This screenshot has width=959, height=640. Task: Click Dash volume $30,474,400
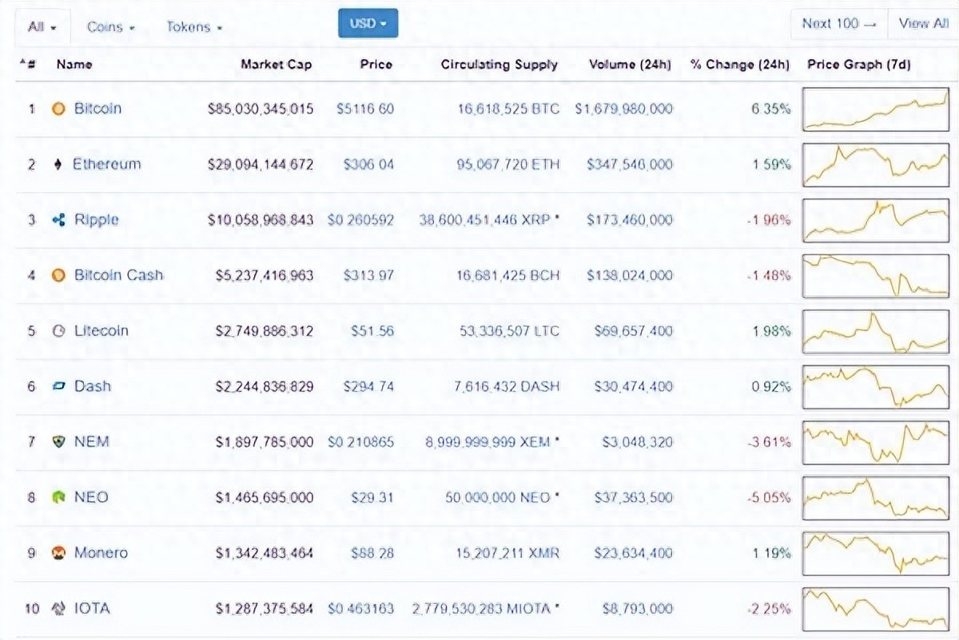634,386
